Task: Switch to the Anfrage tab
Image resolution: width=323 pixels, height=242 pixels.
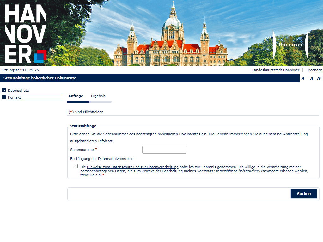Action: click(x=76, y=96)
